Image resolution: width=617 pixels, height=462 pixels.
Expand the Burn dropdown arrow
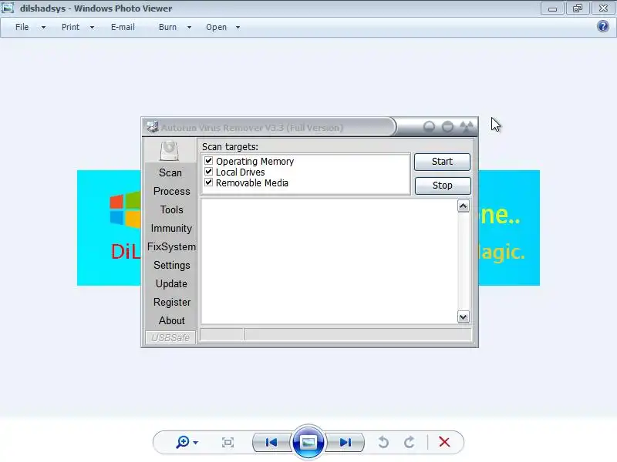[x=189, y=28]
